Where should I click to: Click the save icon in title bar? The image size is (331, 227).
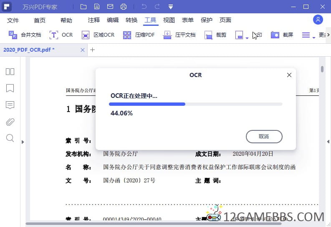97,7
